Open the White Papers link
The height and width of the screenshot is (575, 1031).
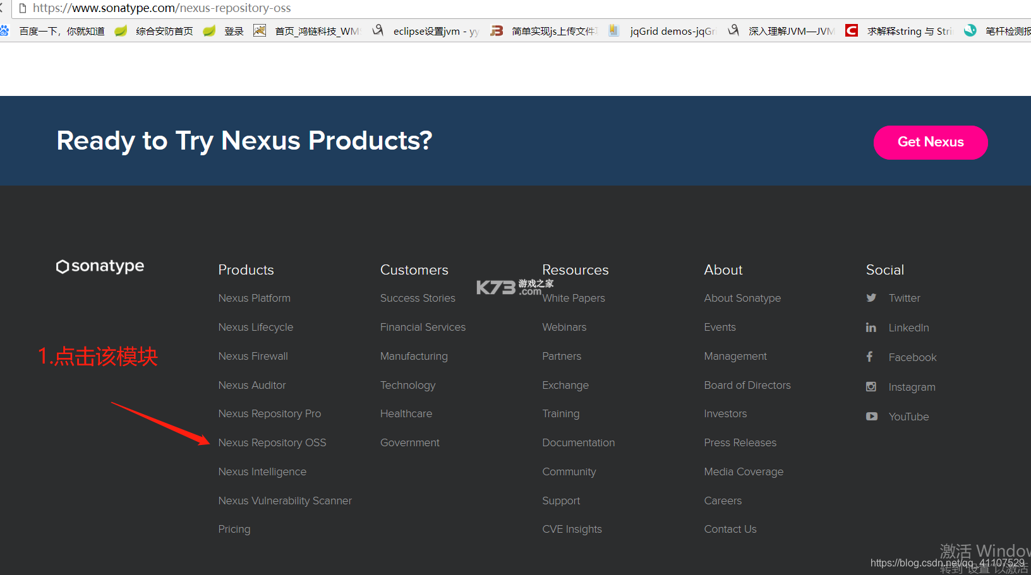574,298
